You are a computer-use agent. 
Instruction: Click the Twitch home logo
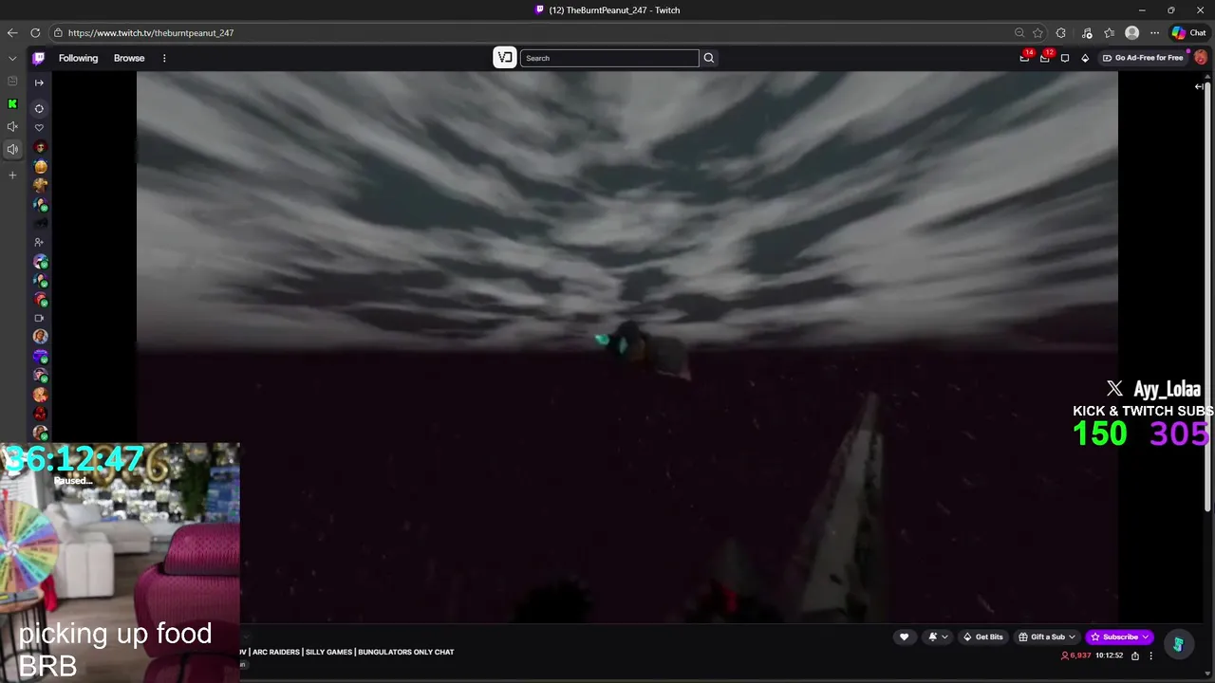tap(39, 58)
